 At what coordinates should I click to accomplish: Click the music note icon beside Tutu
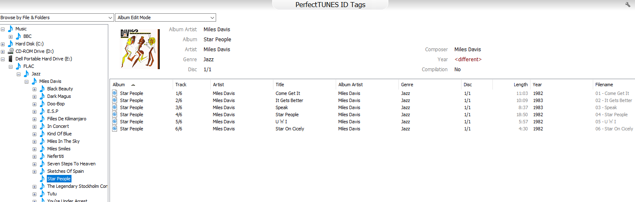coord(42,194)
